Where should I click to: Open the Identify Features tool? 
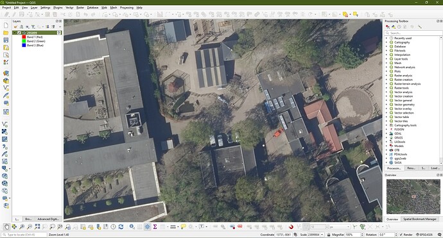tap(132, 226)
